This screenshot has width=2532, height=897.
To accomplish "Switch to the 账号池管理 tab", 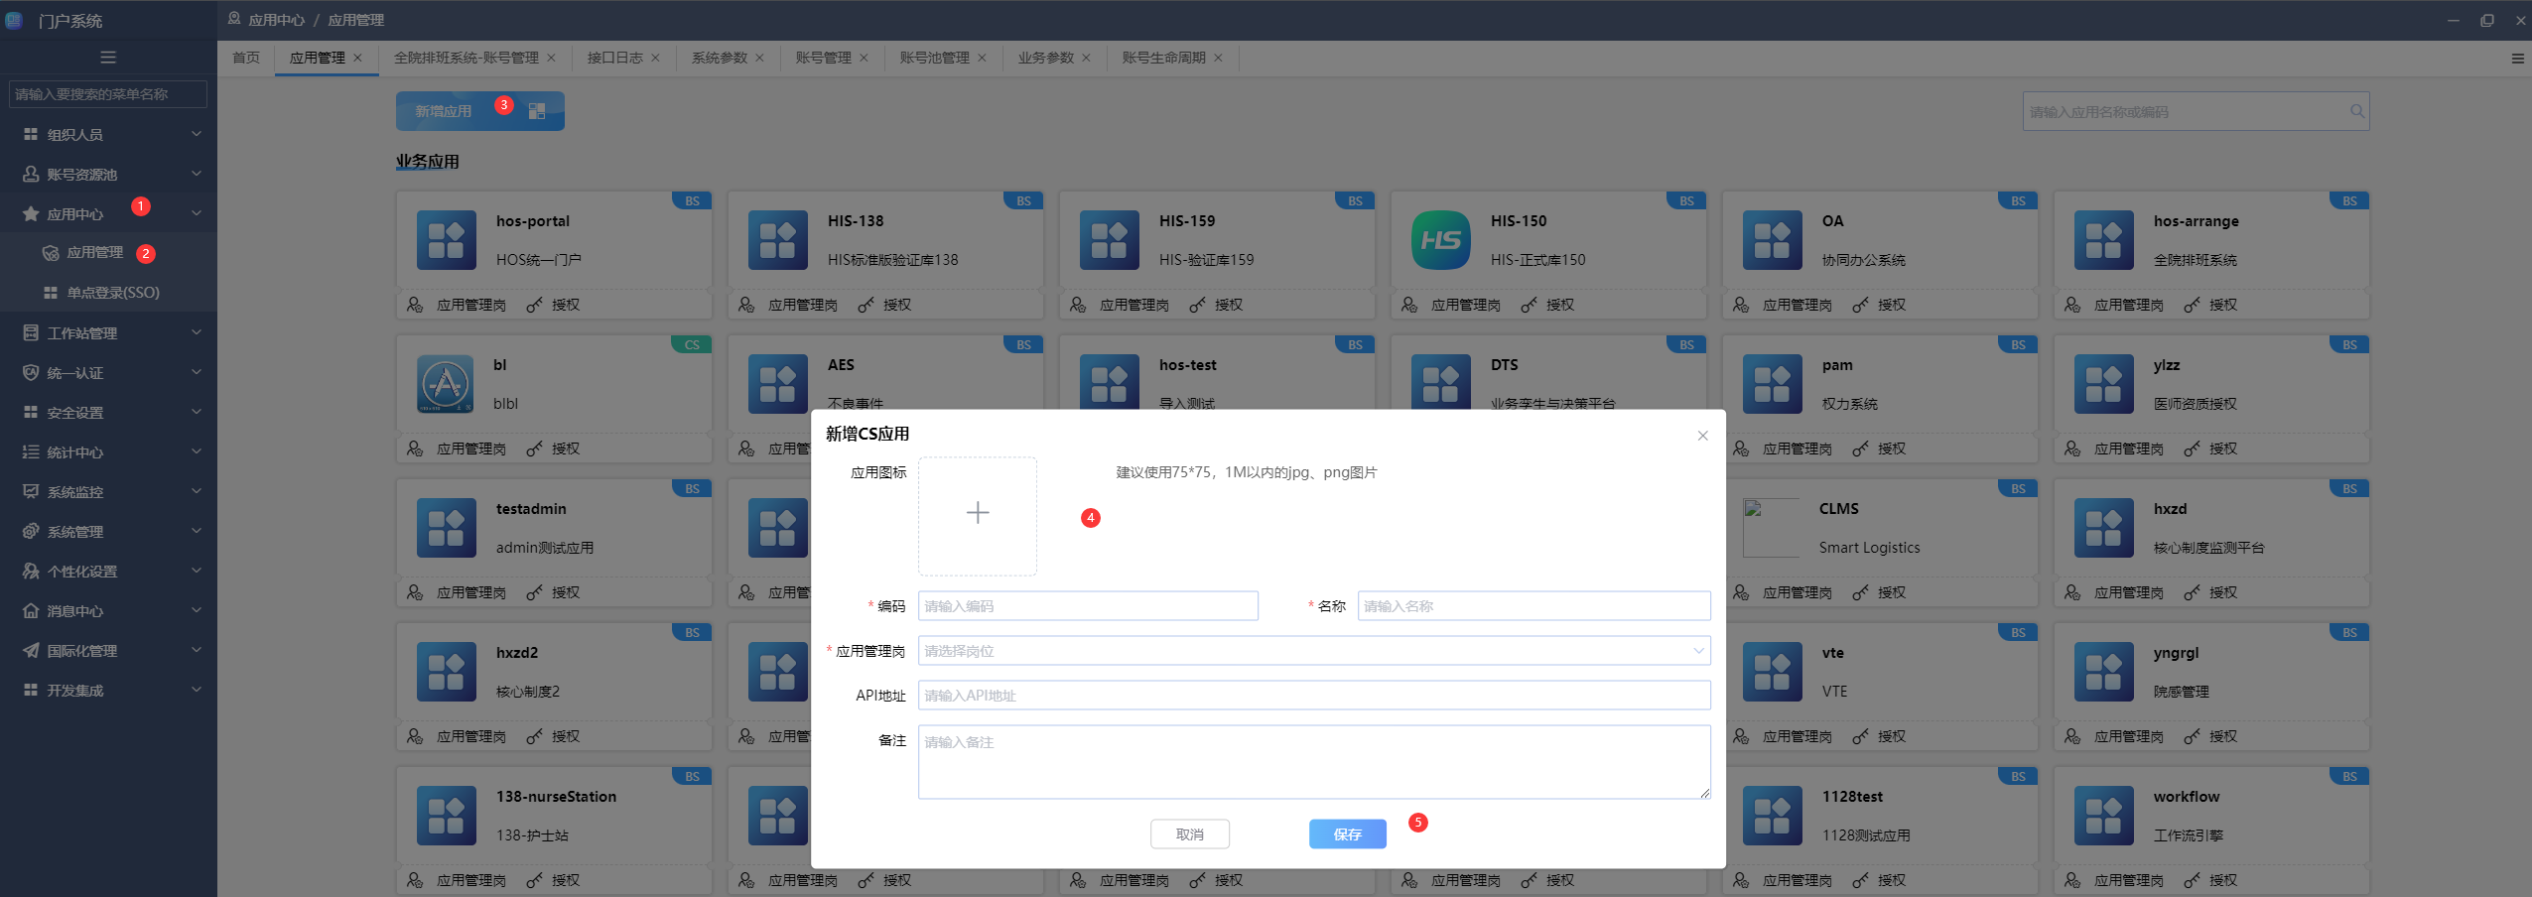I will point(935,58).
